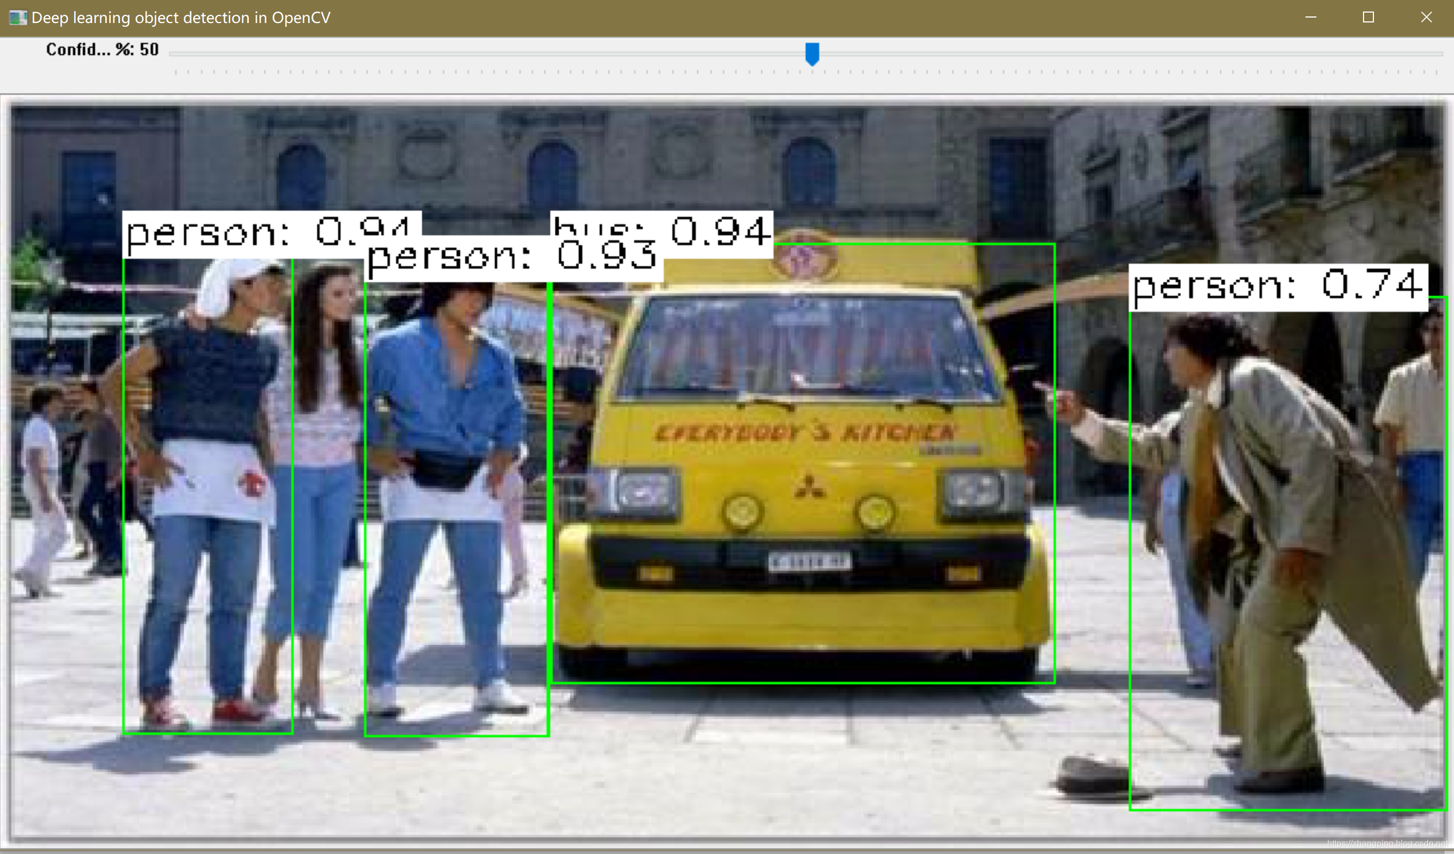The image size is (1454, 854).
Task: Click the OpenCV window icon in title bar
Action: click(18, 18)
